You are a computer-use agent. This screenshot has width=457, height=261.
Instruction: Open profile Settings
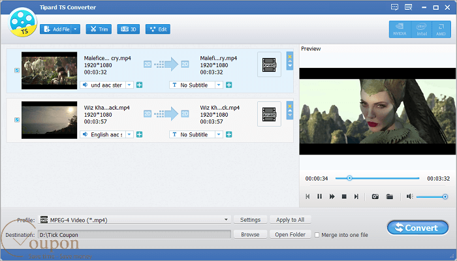[250, 220]
